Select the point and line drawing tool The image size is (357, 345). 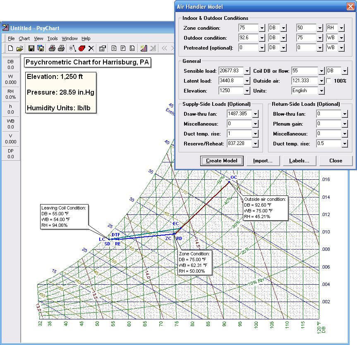tap(73, 48)
